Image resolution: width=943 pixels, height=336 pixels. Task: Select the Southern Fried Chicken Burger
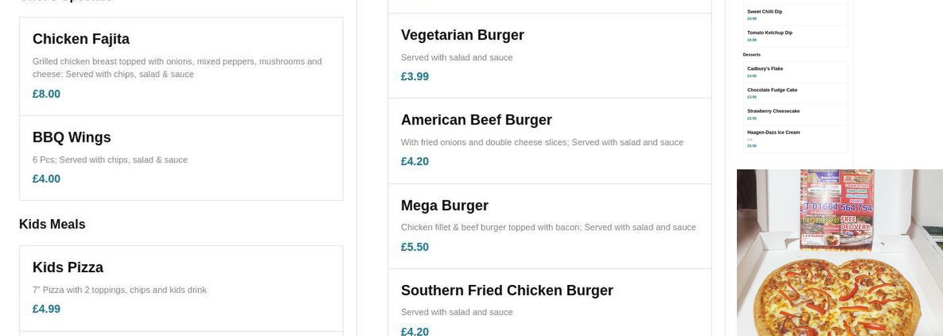coord(507,291)
